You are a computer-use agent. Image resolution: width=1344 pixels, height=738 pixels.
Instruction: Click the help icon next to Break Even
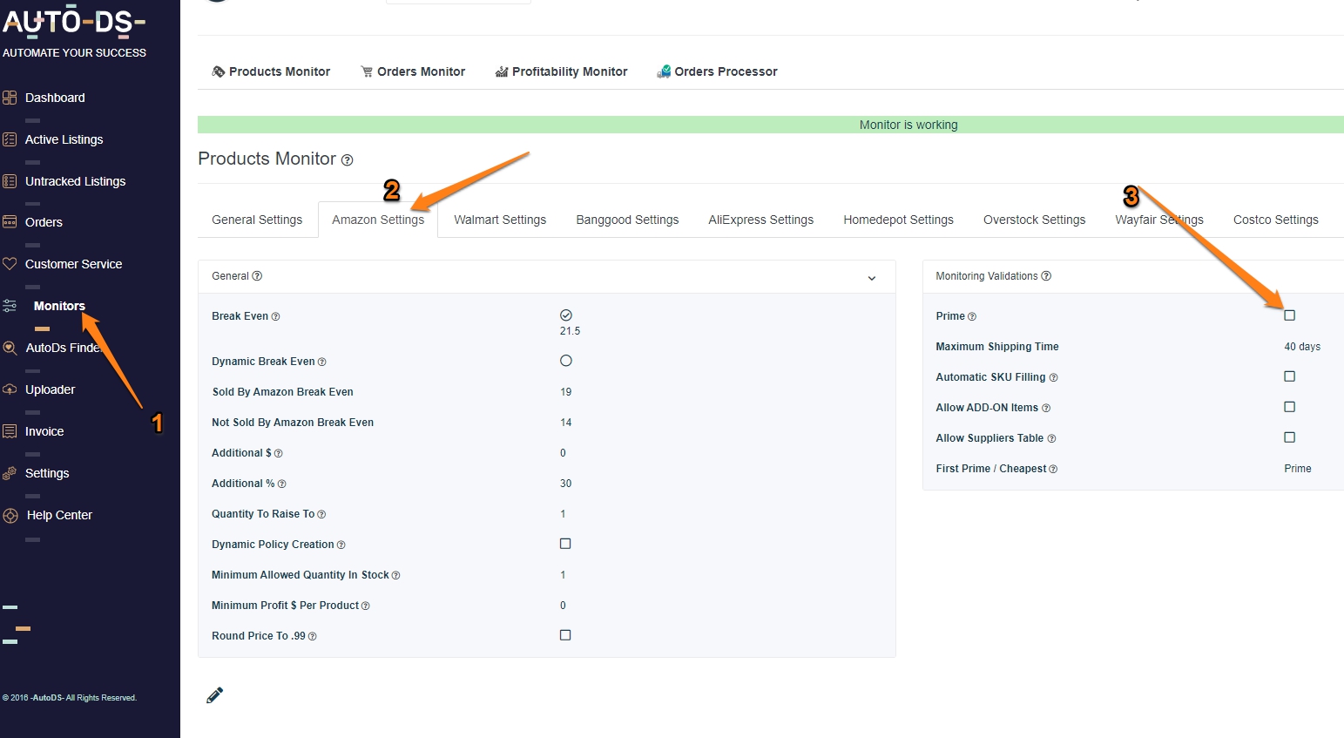click(x=275, y=317)
